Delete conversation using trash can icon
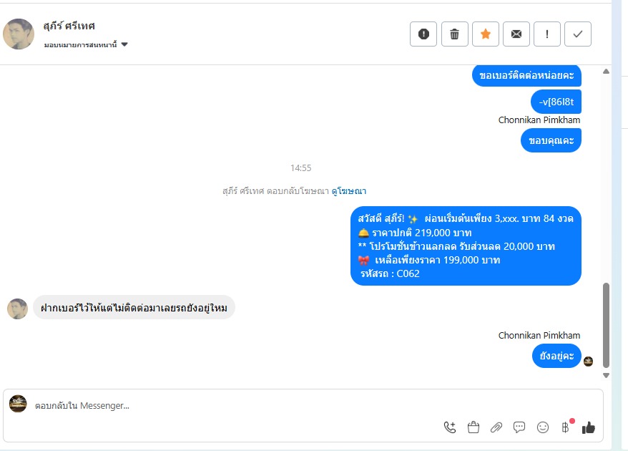The image size is (628, 451). click(455, 34)
